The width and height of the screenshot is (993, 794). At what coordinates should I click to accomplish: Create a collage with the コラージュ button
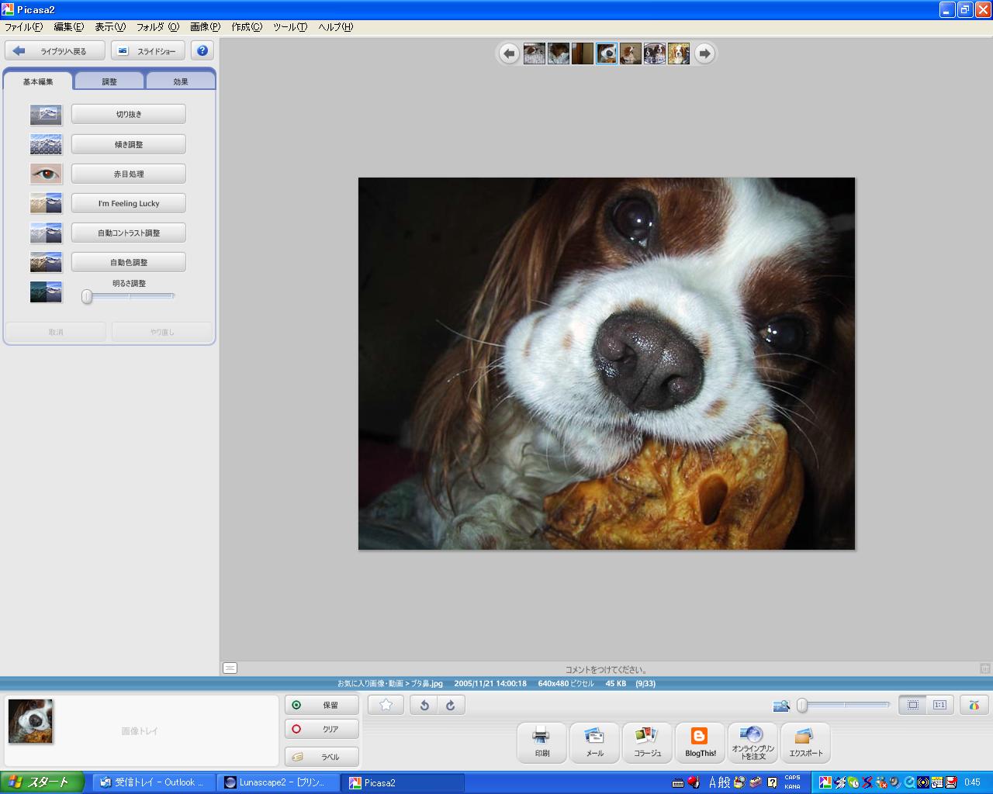click(647, 742)
